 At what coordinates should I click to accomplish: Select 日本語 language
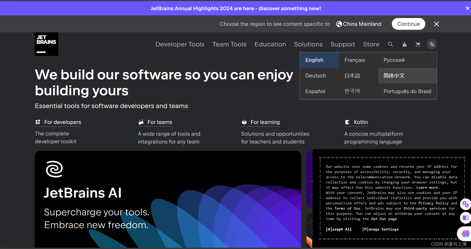click(x=359, y=76)
